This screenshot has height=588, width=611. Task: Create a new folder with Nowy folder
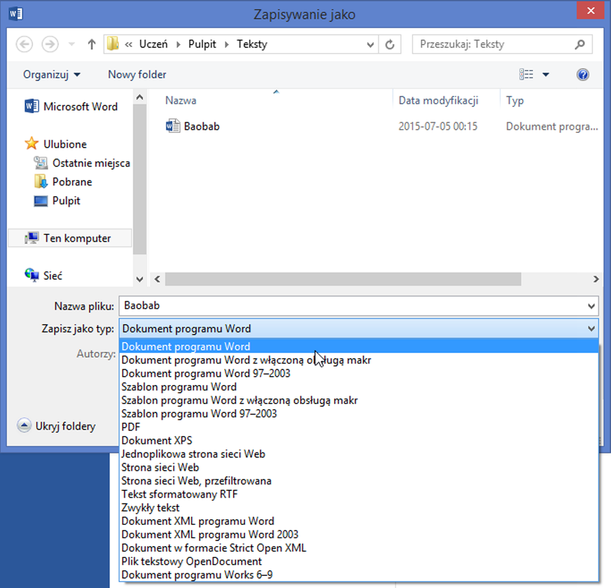pyautogui.click(x=137, y=74)
